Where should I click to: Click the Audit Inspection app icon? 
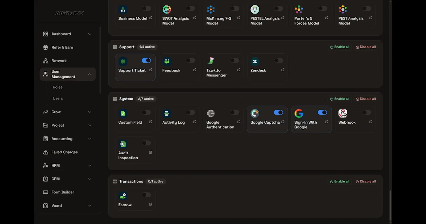pyautogui.click(x=123, y=144)
